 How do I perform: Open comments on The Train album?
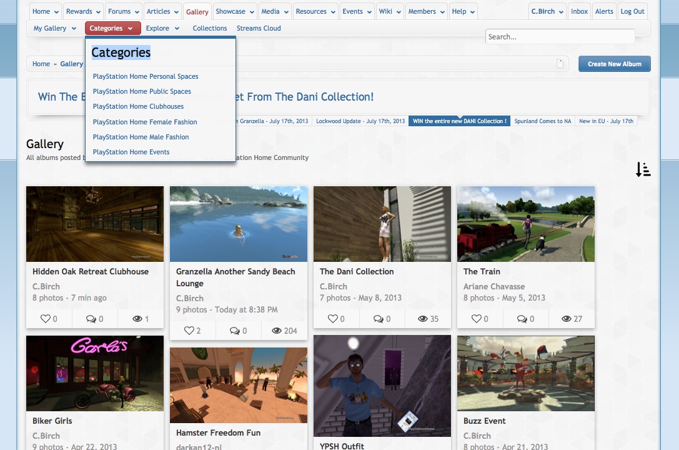(522, 319)
